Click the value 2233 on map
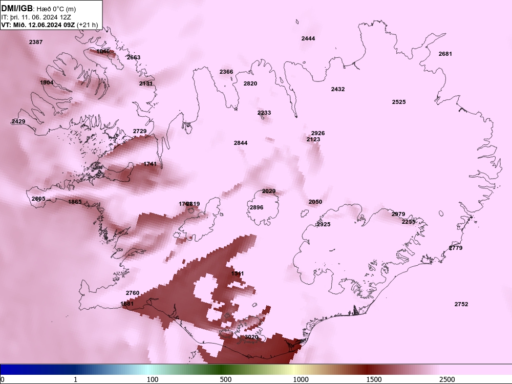Image resolution: width=512 pixels, height=384 pixels. 264,113
